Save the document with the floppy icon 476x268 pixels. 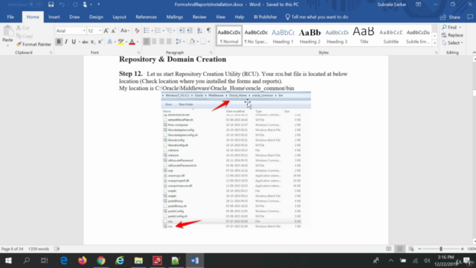(x=51, y=4)
